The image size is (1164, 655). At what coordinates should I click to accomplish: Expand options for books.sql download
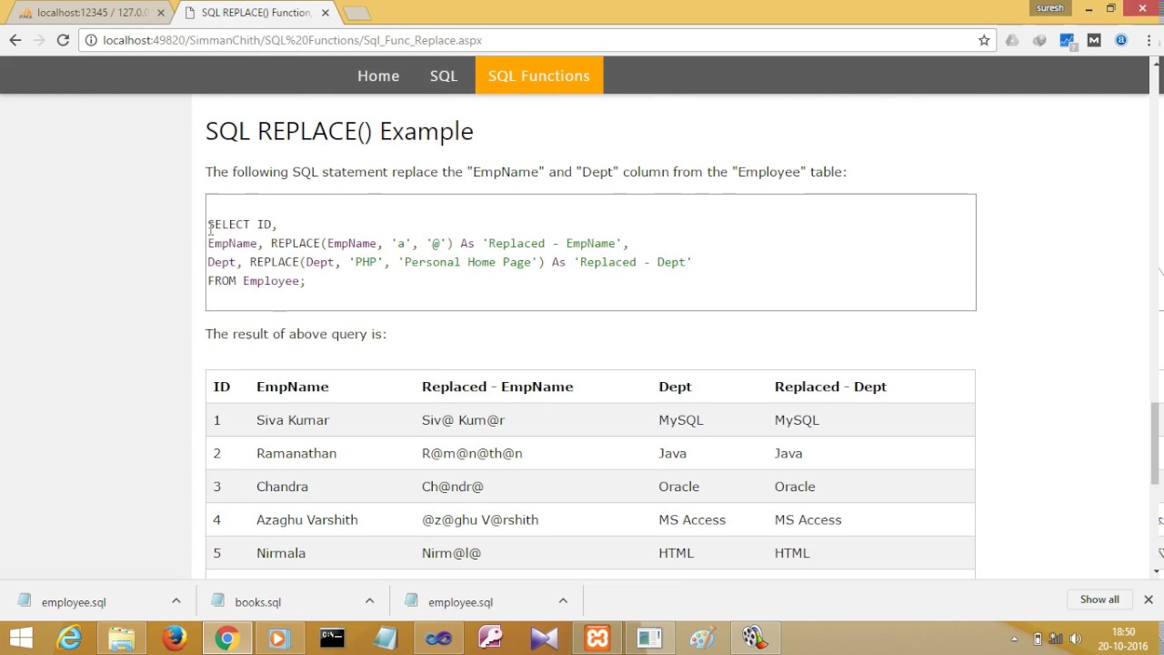pyautogui.click(x=369, y=601)
